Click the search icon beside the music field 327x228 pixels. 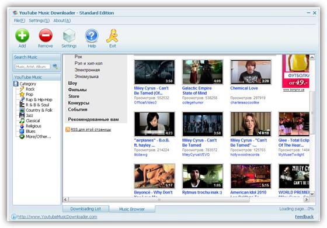(x=55, y=67)
